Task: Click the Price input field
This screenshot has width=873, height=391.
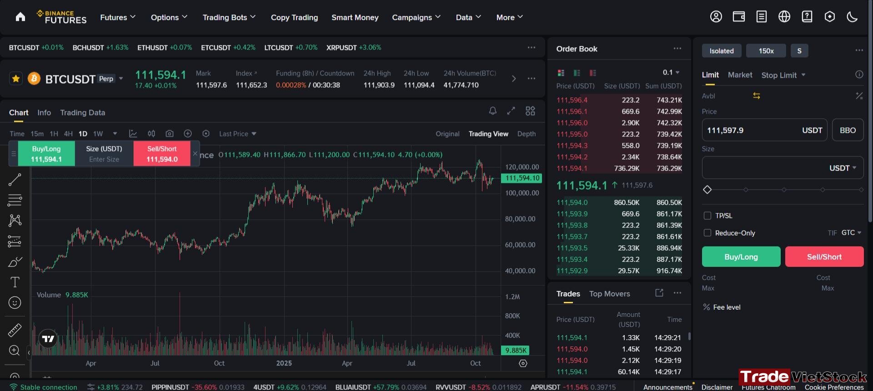Action: (764, 130)
